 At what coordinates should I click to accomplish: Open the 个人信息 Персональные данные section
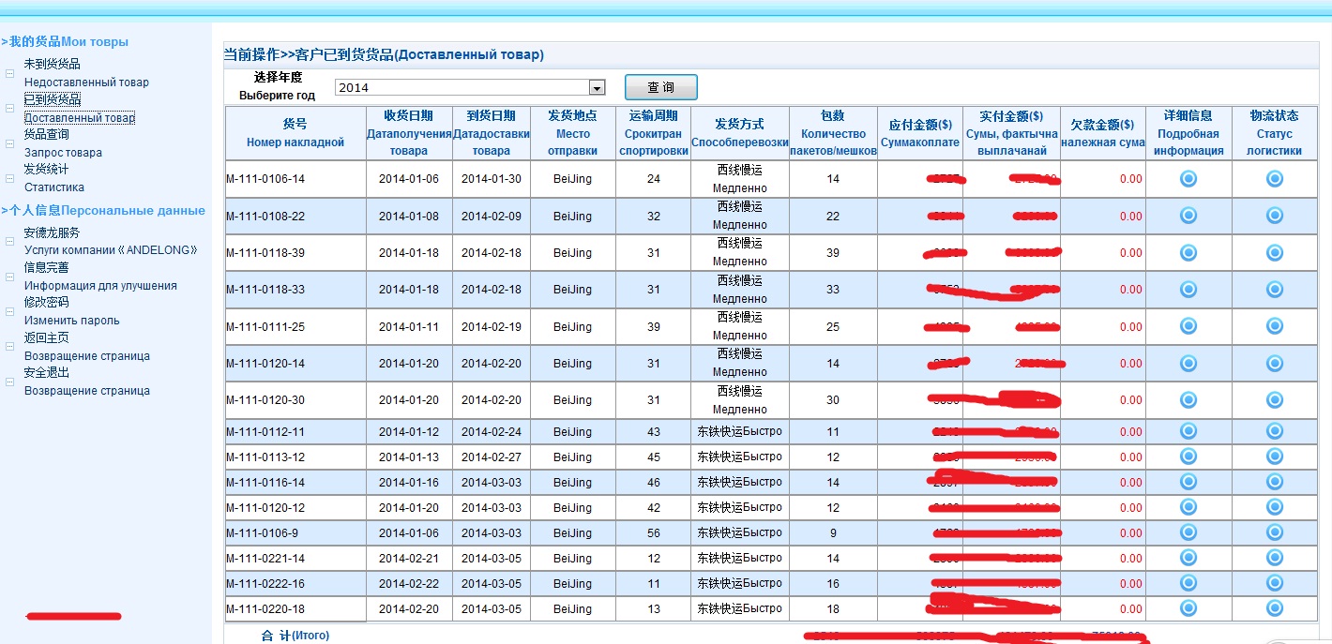coord(104,211)
